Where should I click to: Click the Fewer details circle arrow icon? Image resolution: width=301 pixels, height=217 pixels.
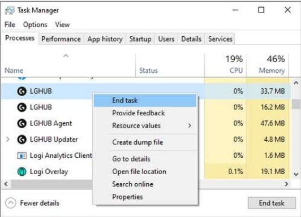(11, 203)
